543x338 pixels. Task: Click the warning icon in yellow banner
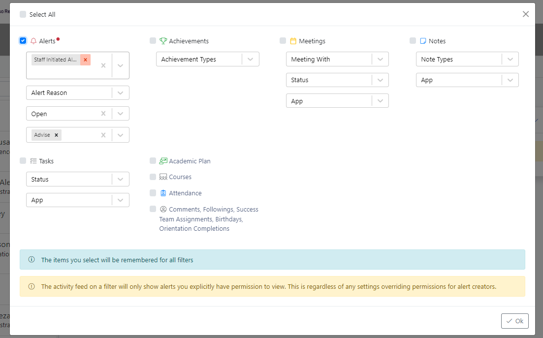tap(32, 286)
